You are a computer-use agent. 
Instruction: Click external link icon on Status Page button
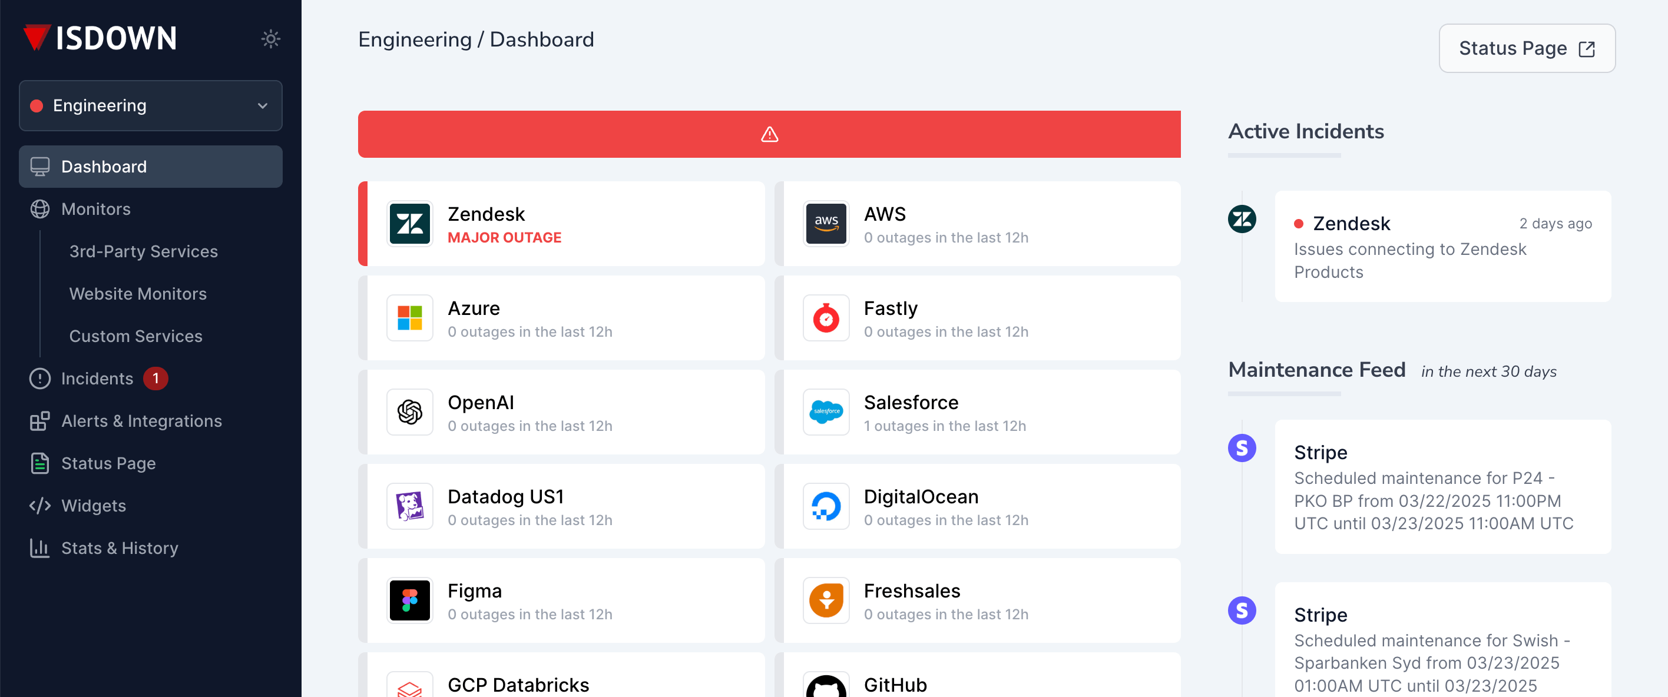point(1586,49)
